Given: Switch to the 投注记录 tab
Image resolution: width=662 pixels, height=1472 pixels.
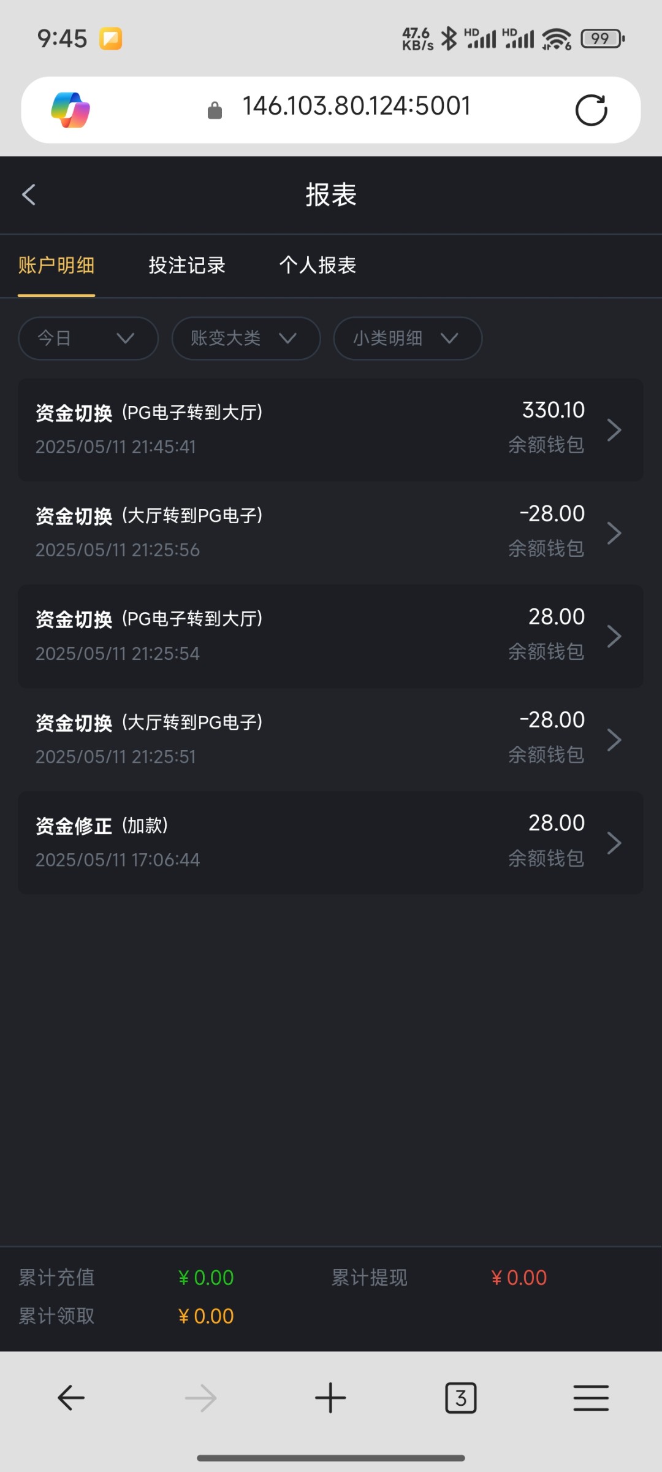Looking at the screenshot, I should (187, 266).
